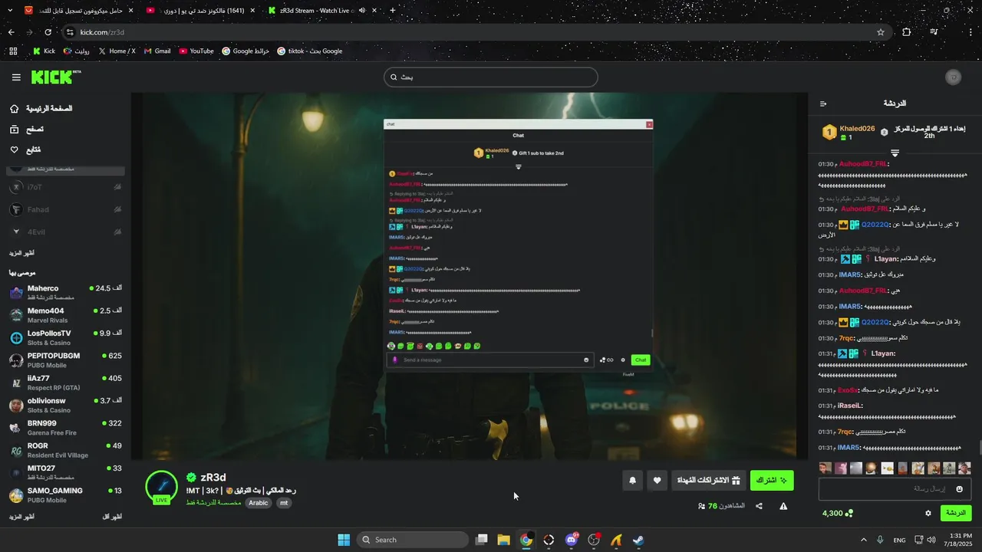Viewport: 982px width, 552px height.
Task: Follow zR3d with heart button
Action: (x=657, y=481)
